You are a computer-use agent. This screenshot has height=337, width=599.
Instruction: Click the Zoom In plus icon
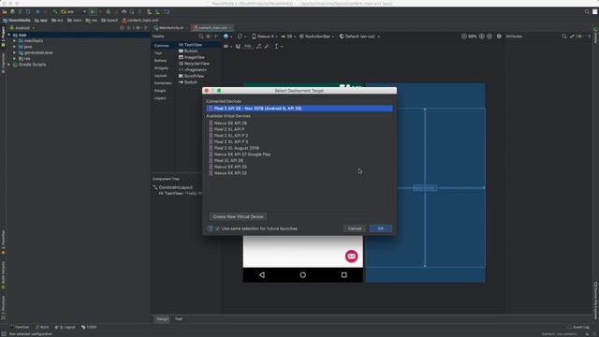point(481,37)
